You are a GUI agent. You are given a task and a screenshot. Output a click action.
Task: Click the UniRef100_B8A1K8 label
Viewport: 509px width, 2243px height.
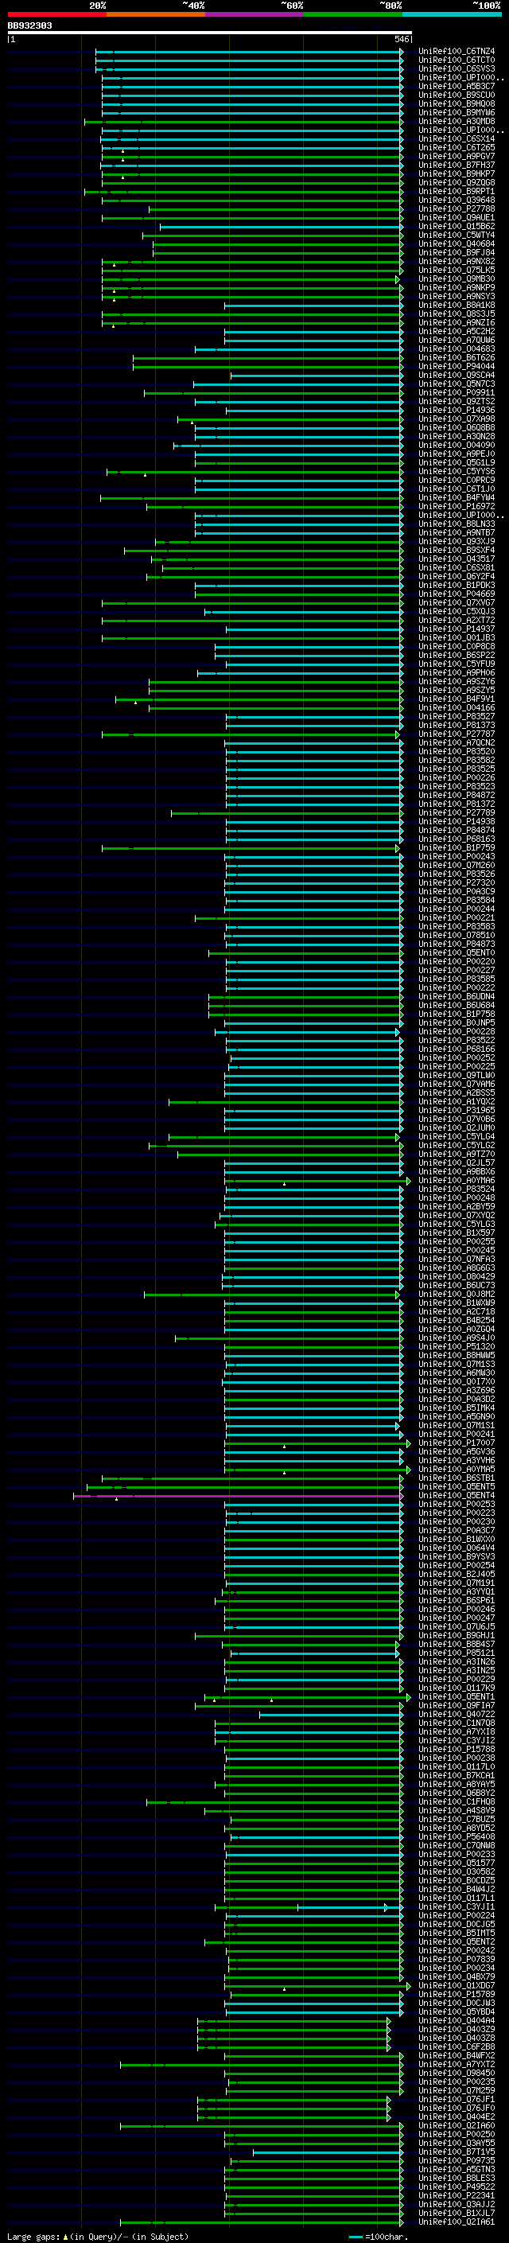click(x=457, y=306)
